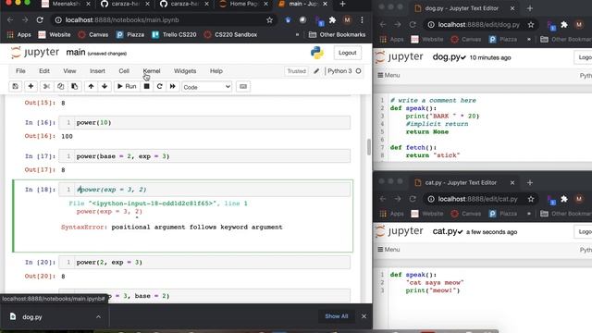The width and height of the screenshot is (592, 333).
Task: Click the pencil edit-mode icon next to Trusted
Action: point(316,71)
